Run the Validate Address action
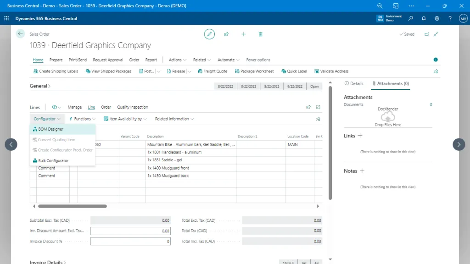The image size is (470, 264). tap(331, 71)
